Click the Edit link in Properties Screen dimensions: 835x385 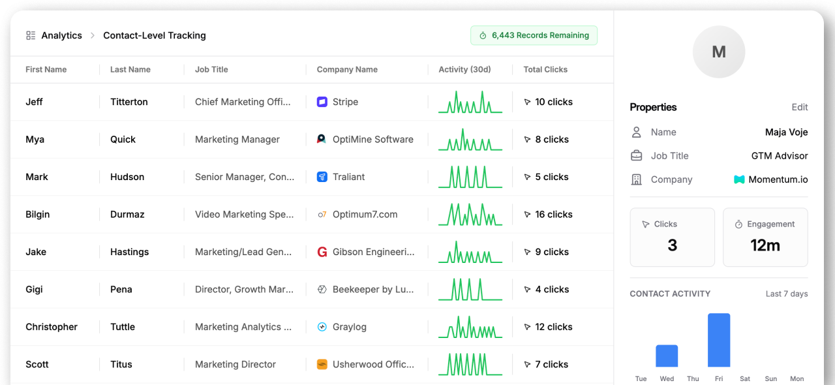(x=799, y=107)
